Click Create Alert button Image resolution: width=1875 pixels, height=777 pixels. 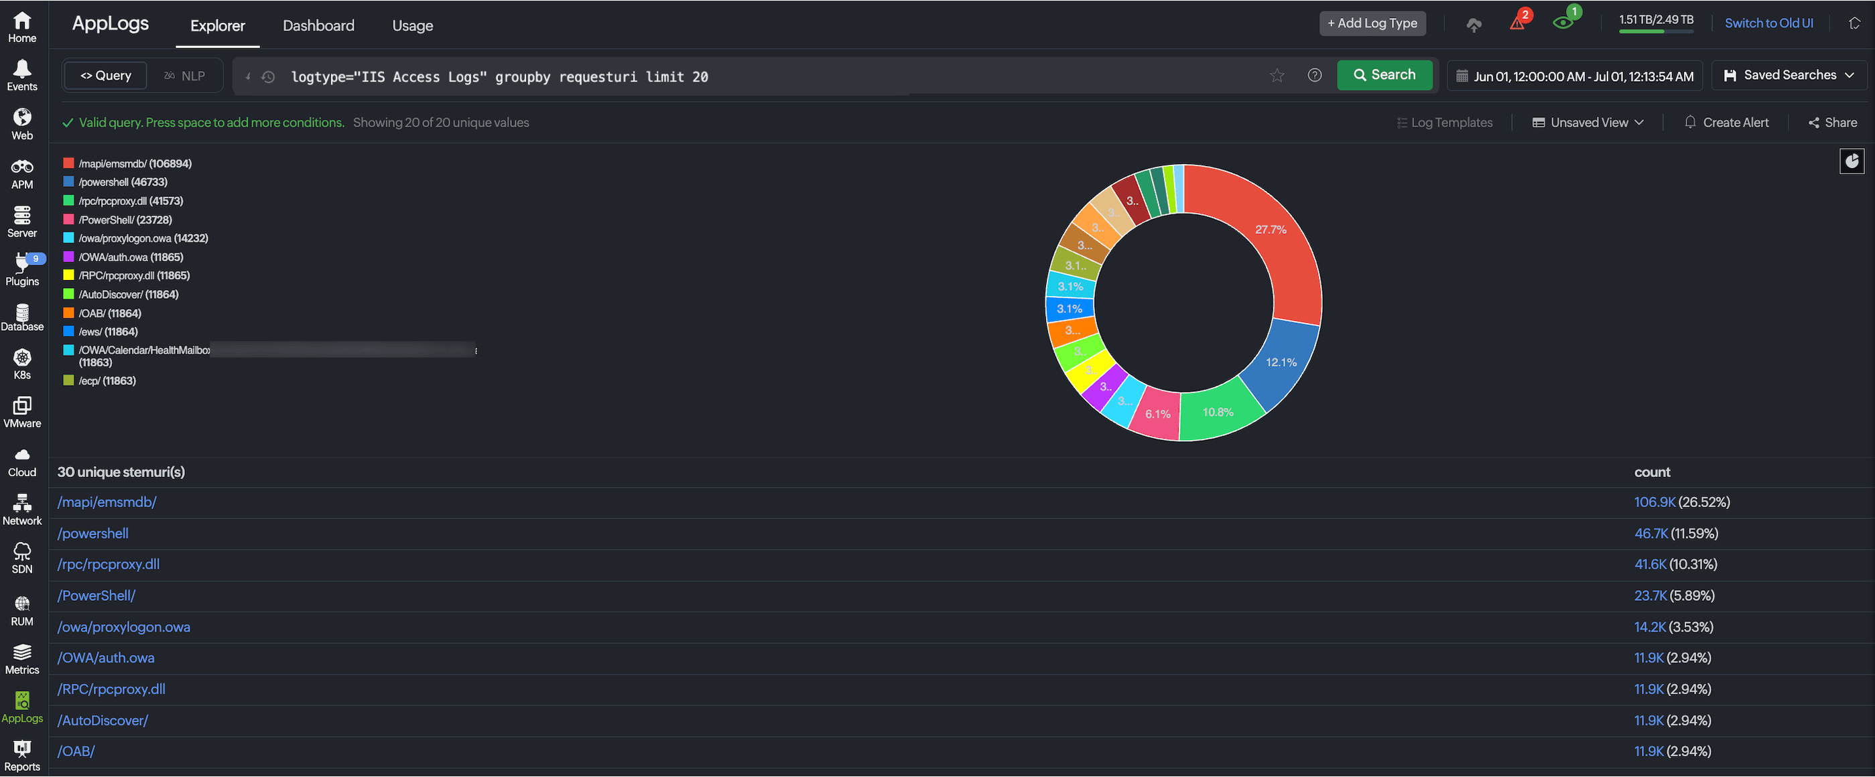coord(1726,122)
